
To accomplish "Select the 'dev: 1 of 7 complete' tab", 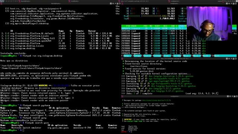I will click(134, 1).
